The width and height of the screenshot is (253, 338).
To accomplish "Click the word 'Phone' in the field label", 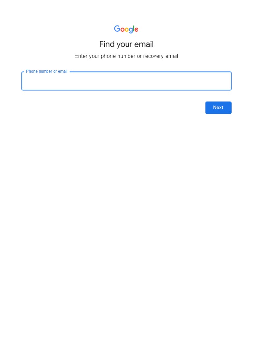I will coord(32,71).
